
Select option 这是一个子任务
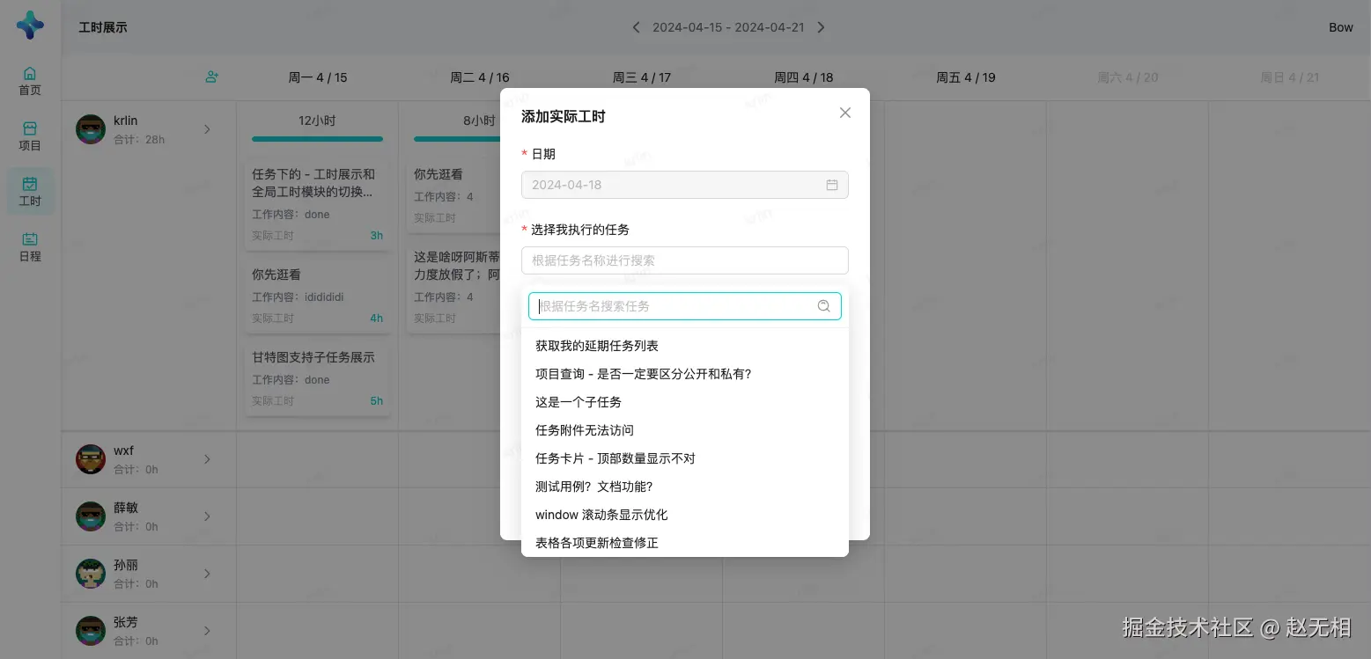(x=685, y=402)
